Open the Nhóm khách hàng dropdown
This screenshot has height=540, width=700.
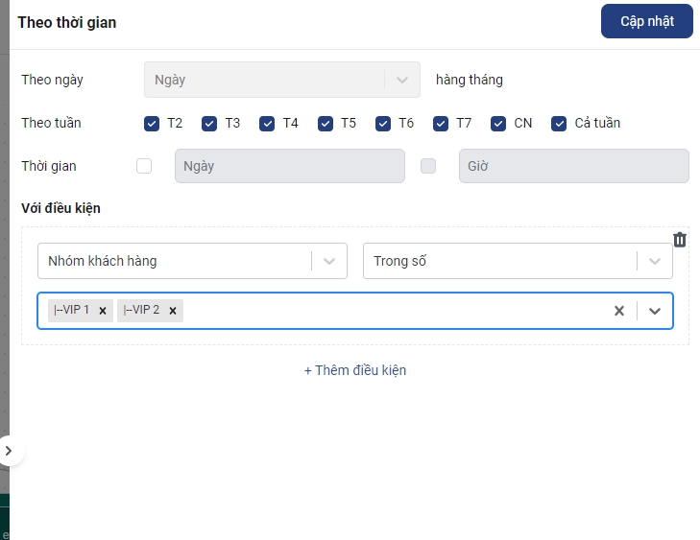tap(192, 261)
